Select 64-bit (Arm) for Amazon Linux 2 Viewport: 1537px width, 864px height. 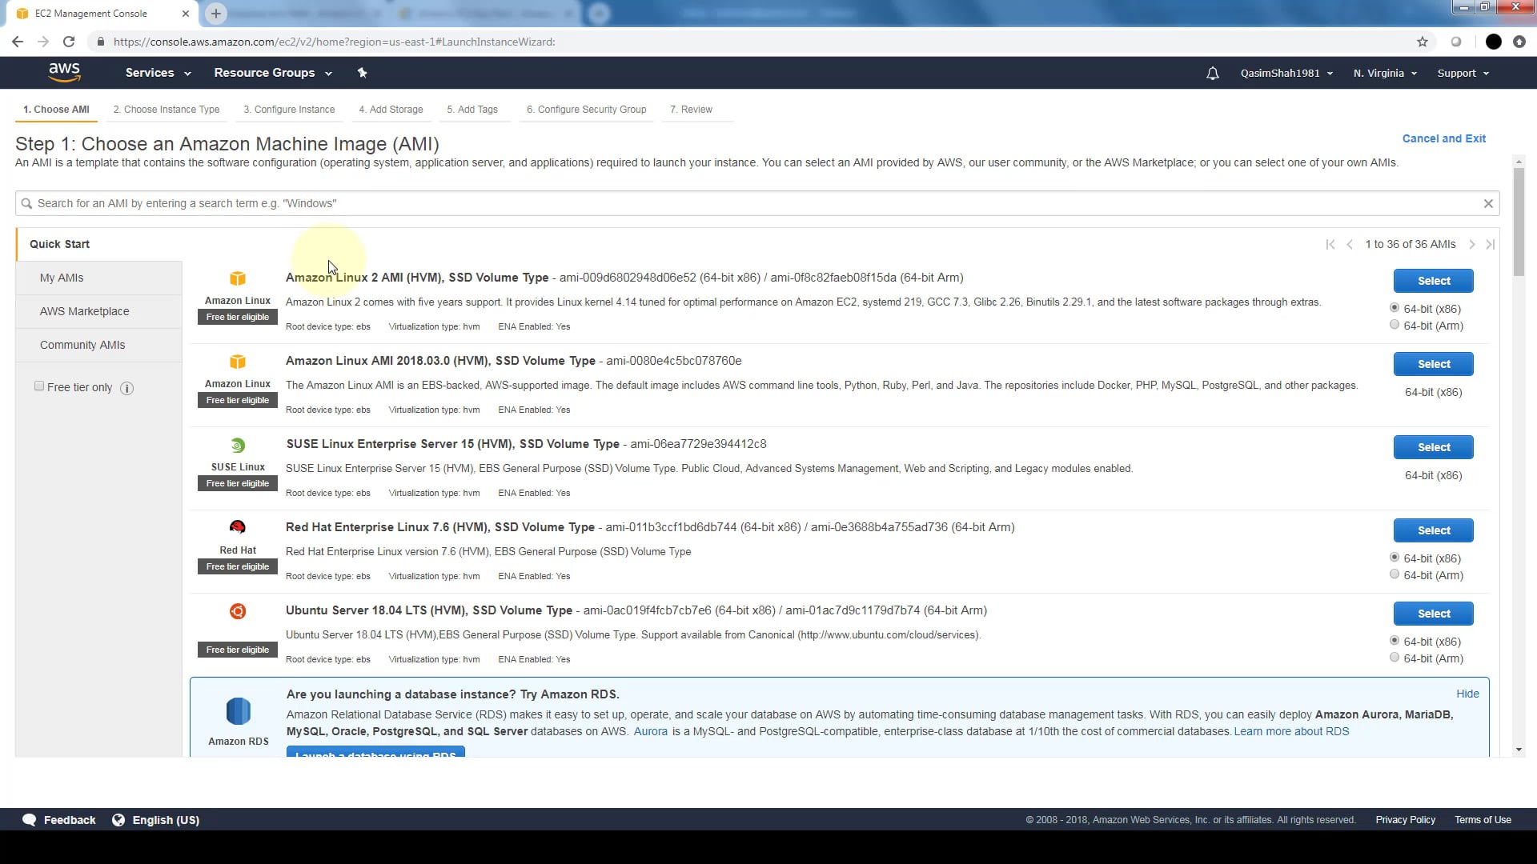[1395, 325]
